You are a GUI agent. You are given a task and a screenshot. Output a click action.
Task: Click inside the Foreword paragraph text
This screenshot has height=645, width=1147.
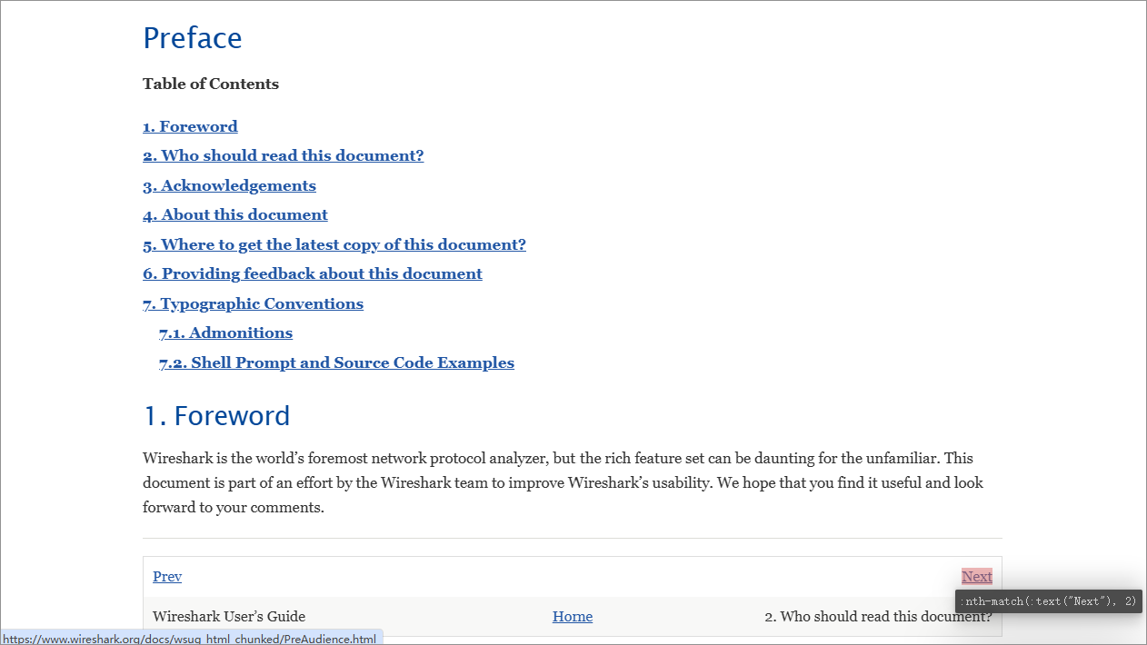[x=564, y=482]
